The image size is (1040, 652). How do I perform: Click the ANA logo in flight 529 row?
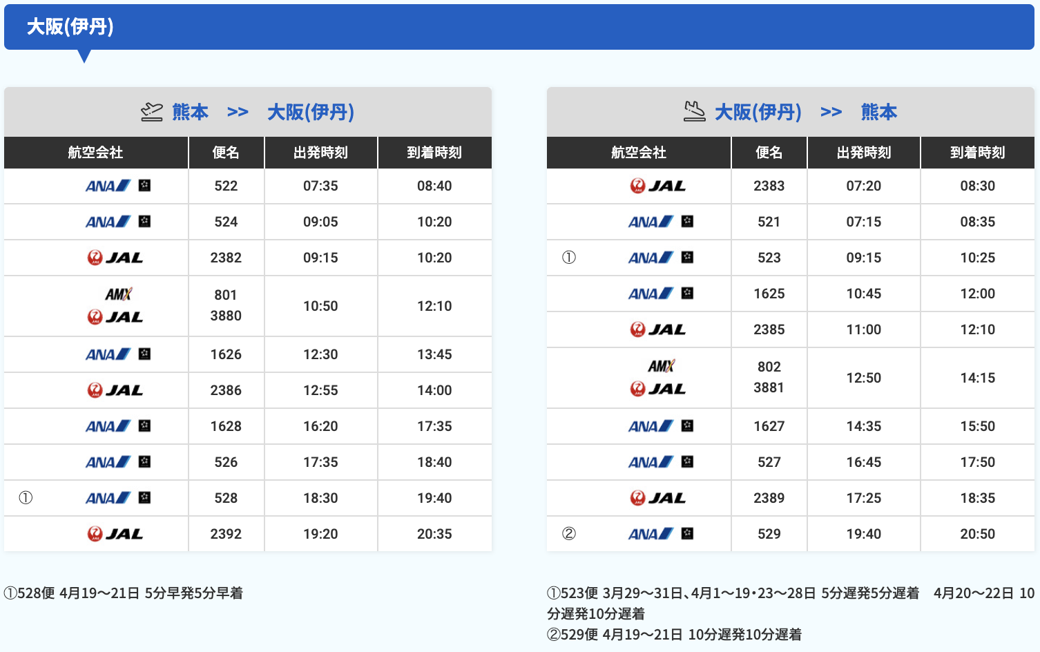point(651,534)
